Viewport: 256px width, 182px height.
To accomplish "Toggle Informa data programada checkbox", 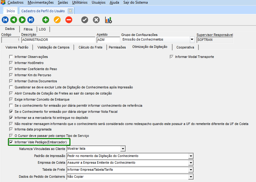I will (11, 129).
